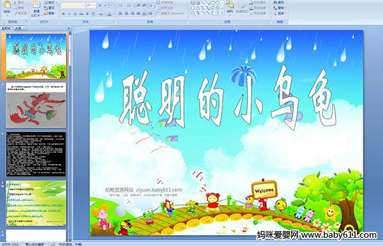This screenshot has height=246, width=383.
Task: Click the New Slide icon
Action: pos(36,5)
